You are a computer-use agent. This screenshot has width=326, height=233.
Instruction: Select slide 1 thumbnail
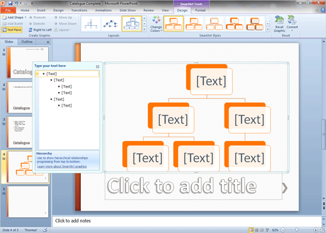tap(28, 63)
